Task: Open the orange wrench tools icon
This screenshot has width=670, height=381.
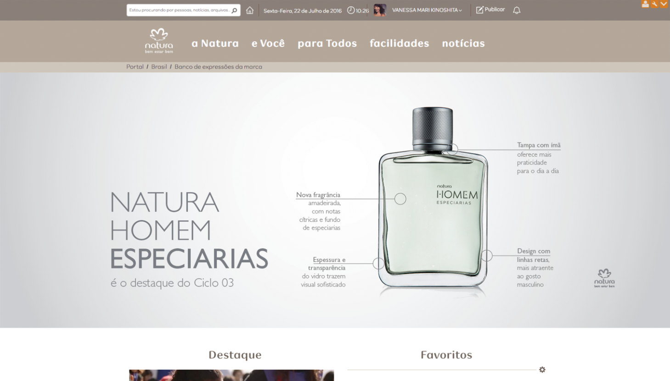Action: (x=654, y=4)
